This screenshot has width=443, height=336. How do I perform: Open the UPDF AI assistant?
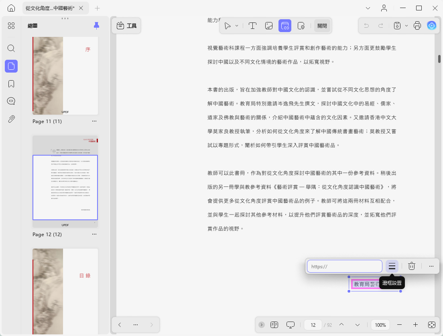pos(431,26)
